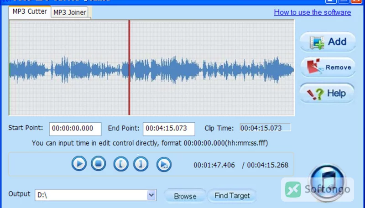The height and width of the screenshot is (208, 365).
Task: Select the MP3 Cutter tab
Action: point(30,11)
